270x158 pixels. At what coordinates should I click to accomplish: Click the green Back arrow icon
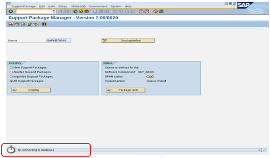(x=75, y=11)
